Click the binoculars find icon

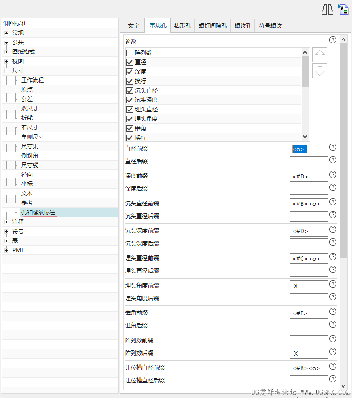tap(327, 9)
